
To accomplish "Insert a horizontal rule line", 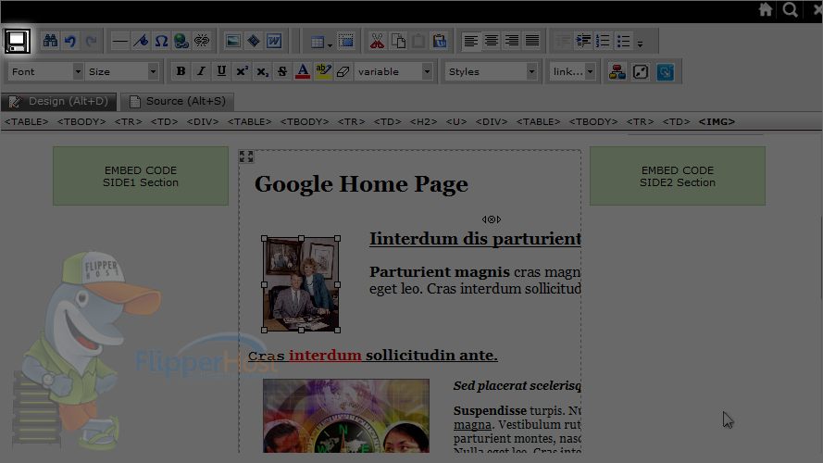I will coord(119,41).
